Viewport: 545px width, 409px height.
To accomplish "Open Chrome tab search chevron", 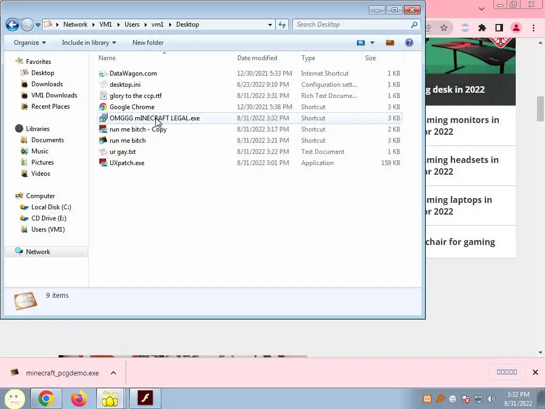I will point(481,9).
